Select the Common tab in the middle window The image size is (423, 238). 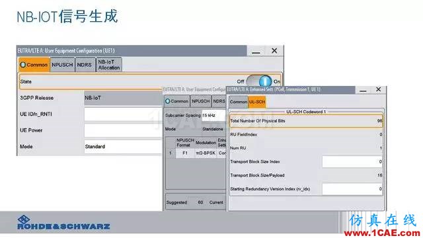click(x=176, y=101)
